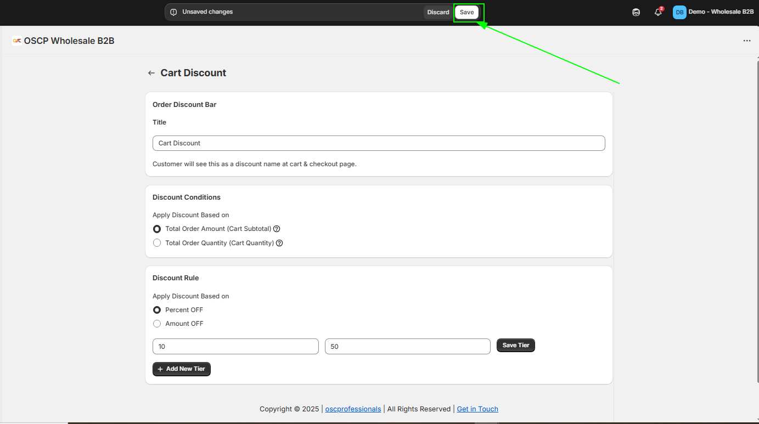
Task: Open the three-dot more options menu
Action: (746, 41)
